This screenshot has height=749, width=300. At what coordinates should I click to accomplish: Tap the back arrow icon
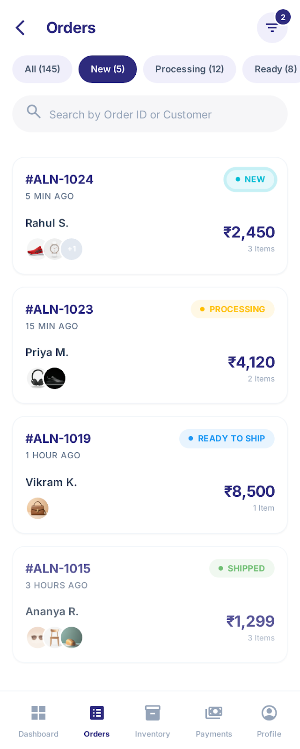point(20,28)
